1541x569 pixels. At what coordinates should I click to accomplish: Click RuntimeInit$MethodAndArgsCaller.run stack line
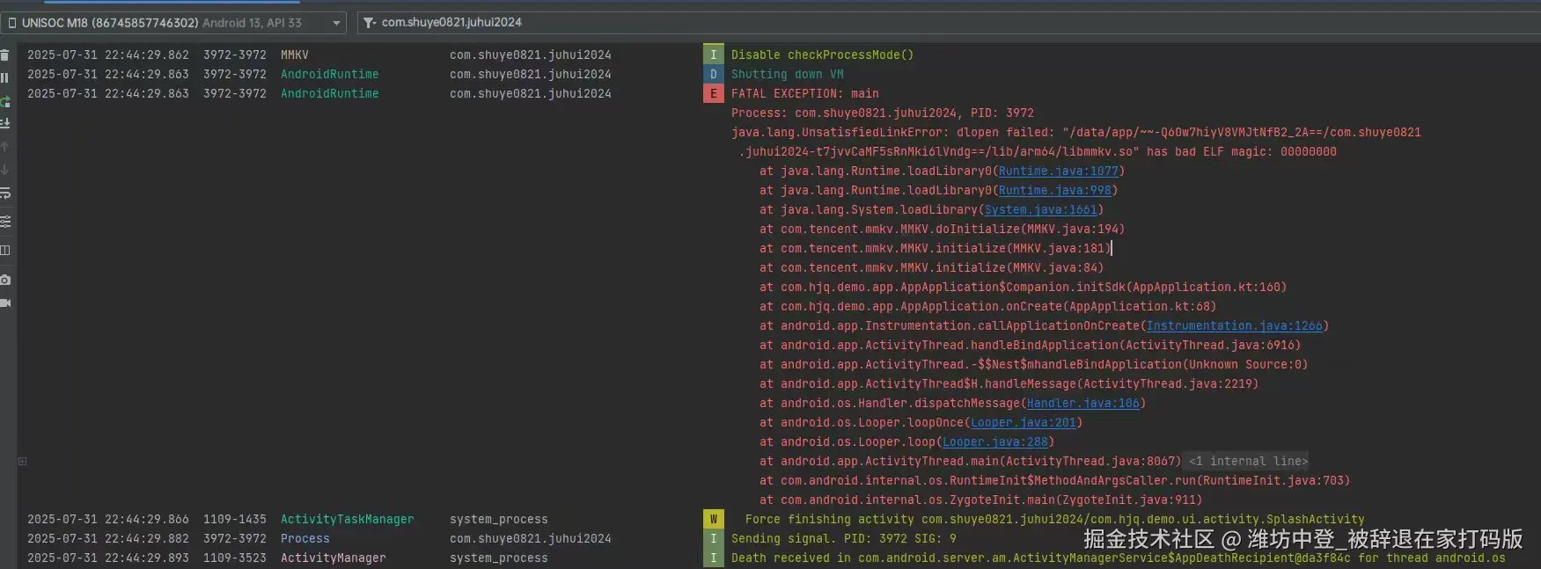click(1054, 480)
